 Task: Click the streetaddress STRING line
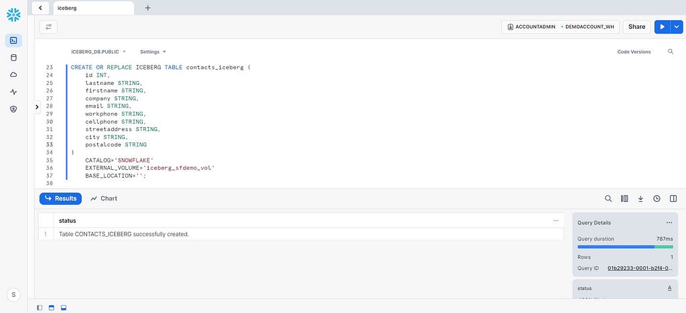click(x=123, y=129)
